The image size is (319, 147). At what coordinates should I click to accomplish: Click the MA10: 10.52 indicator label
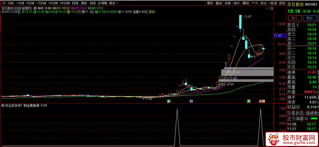pos(61,8)
